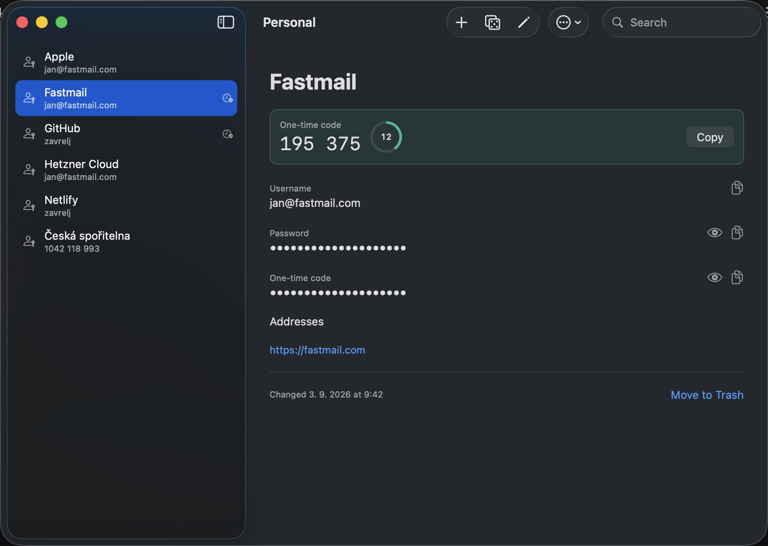Click the green full-screen window button
Image resolution: width=768 pixels, height=546 pixels.
tap(61, 22)
